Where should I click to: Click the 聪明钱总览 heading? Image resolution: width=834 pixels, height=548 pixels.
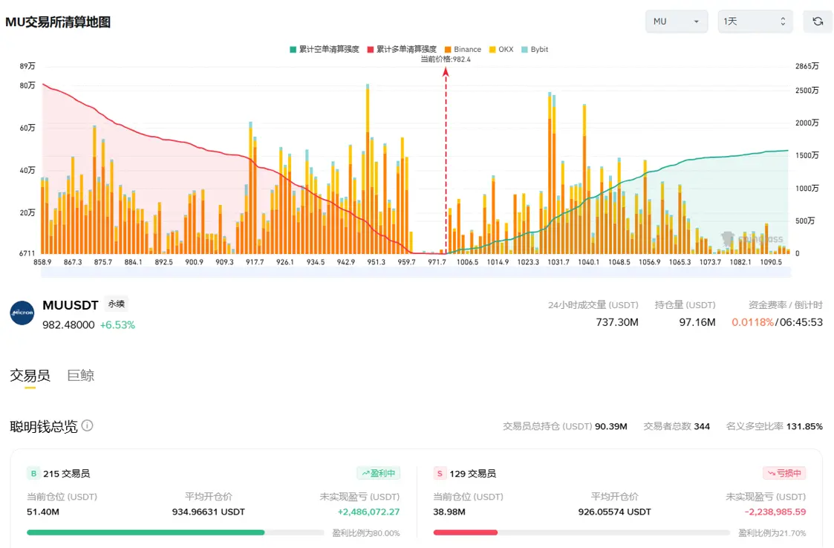pyautogui.click(x=44, y=427)
